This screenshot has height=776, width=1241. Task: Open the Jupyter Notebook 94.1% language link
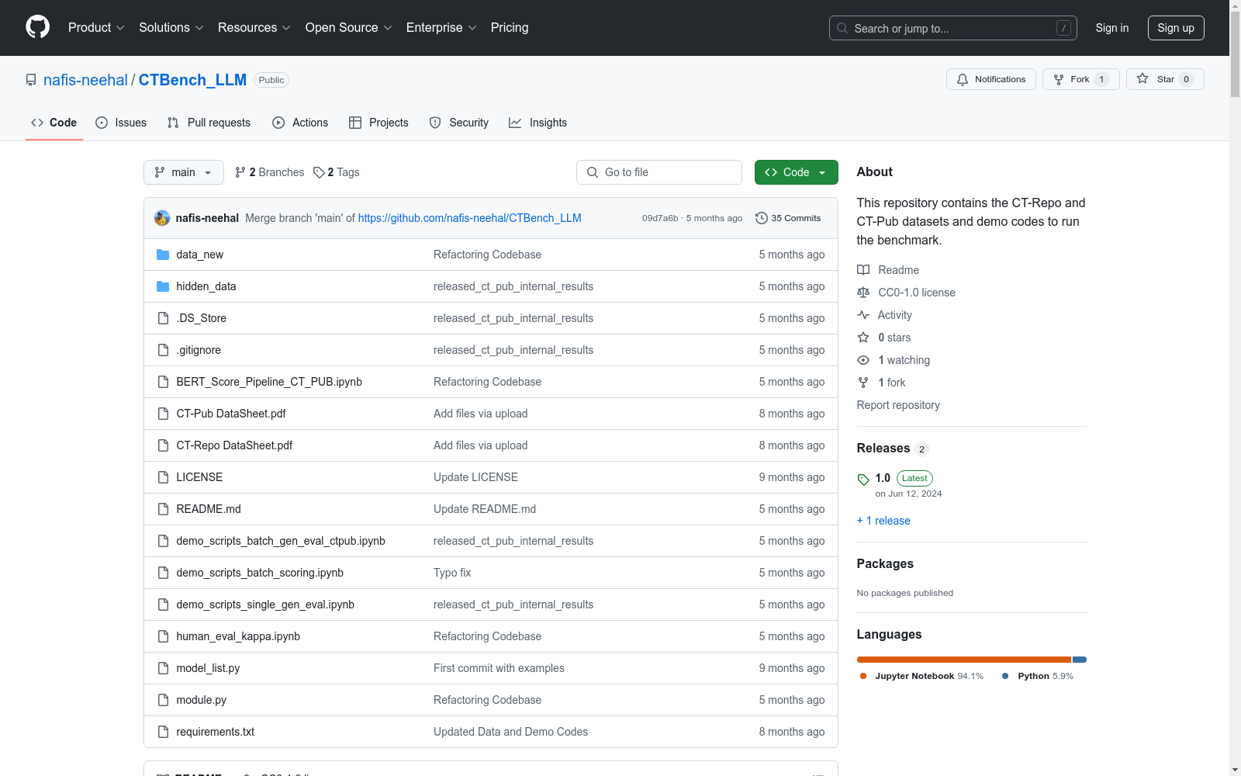tap(921, 676)
